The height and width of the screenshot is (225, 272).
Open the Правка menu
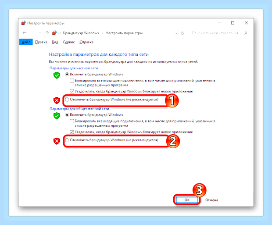pyautogui.click(x=41, y=42)
